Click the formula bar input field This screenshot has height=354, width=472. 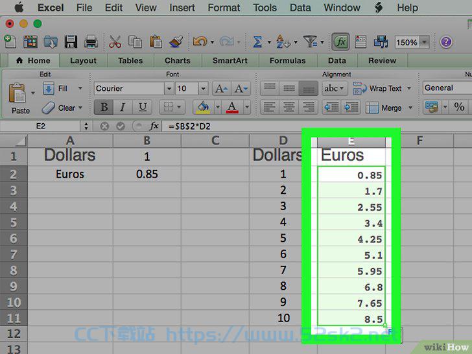(316, 126)
